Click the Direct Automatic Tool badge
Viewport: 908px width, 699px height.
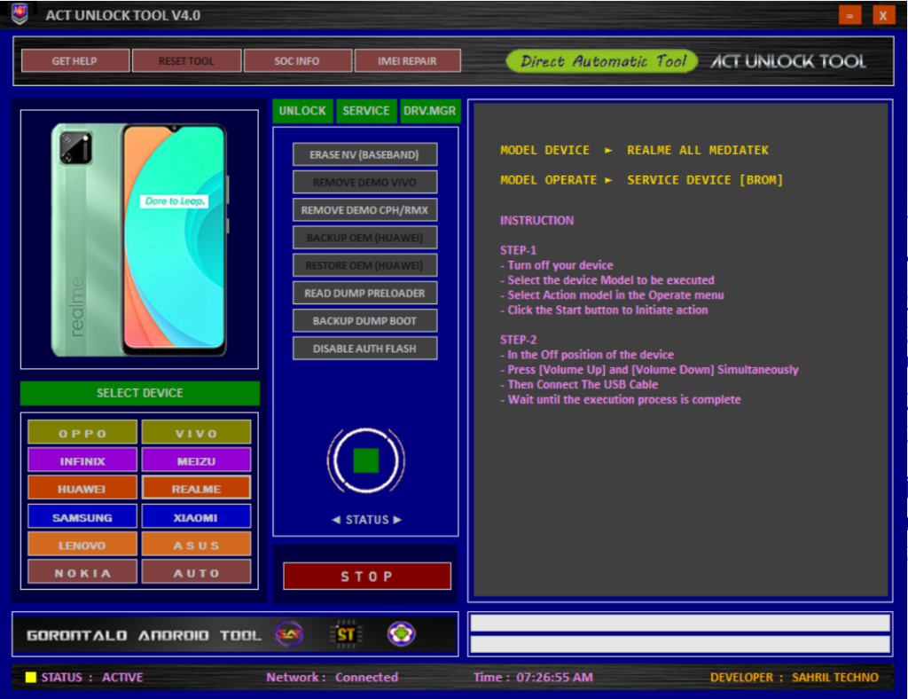tap(602, 61)
